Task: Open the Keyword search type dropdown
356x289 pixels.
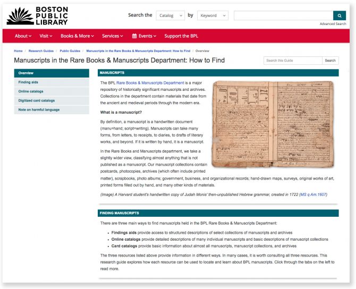Action: (x=213, y=15)
